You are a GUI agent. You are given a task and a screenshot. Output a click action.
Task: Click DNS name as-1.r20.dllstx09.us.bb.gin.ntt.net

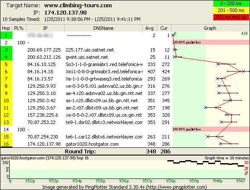coord(102,101)
